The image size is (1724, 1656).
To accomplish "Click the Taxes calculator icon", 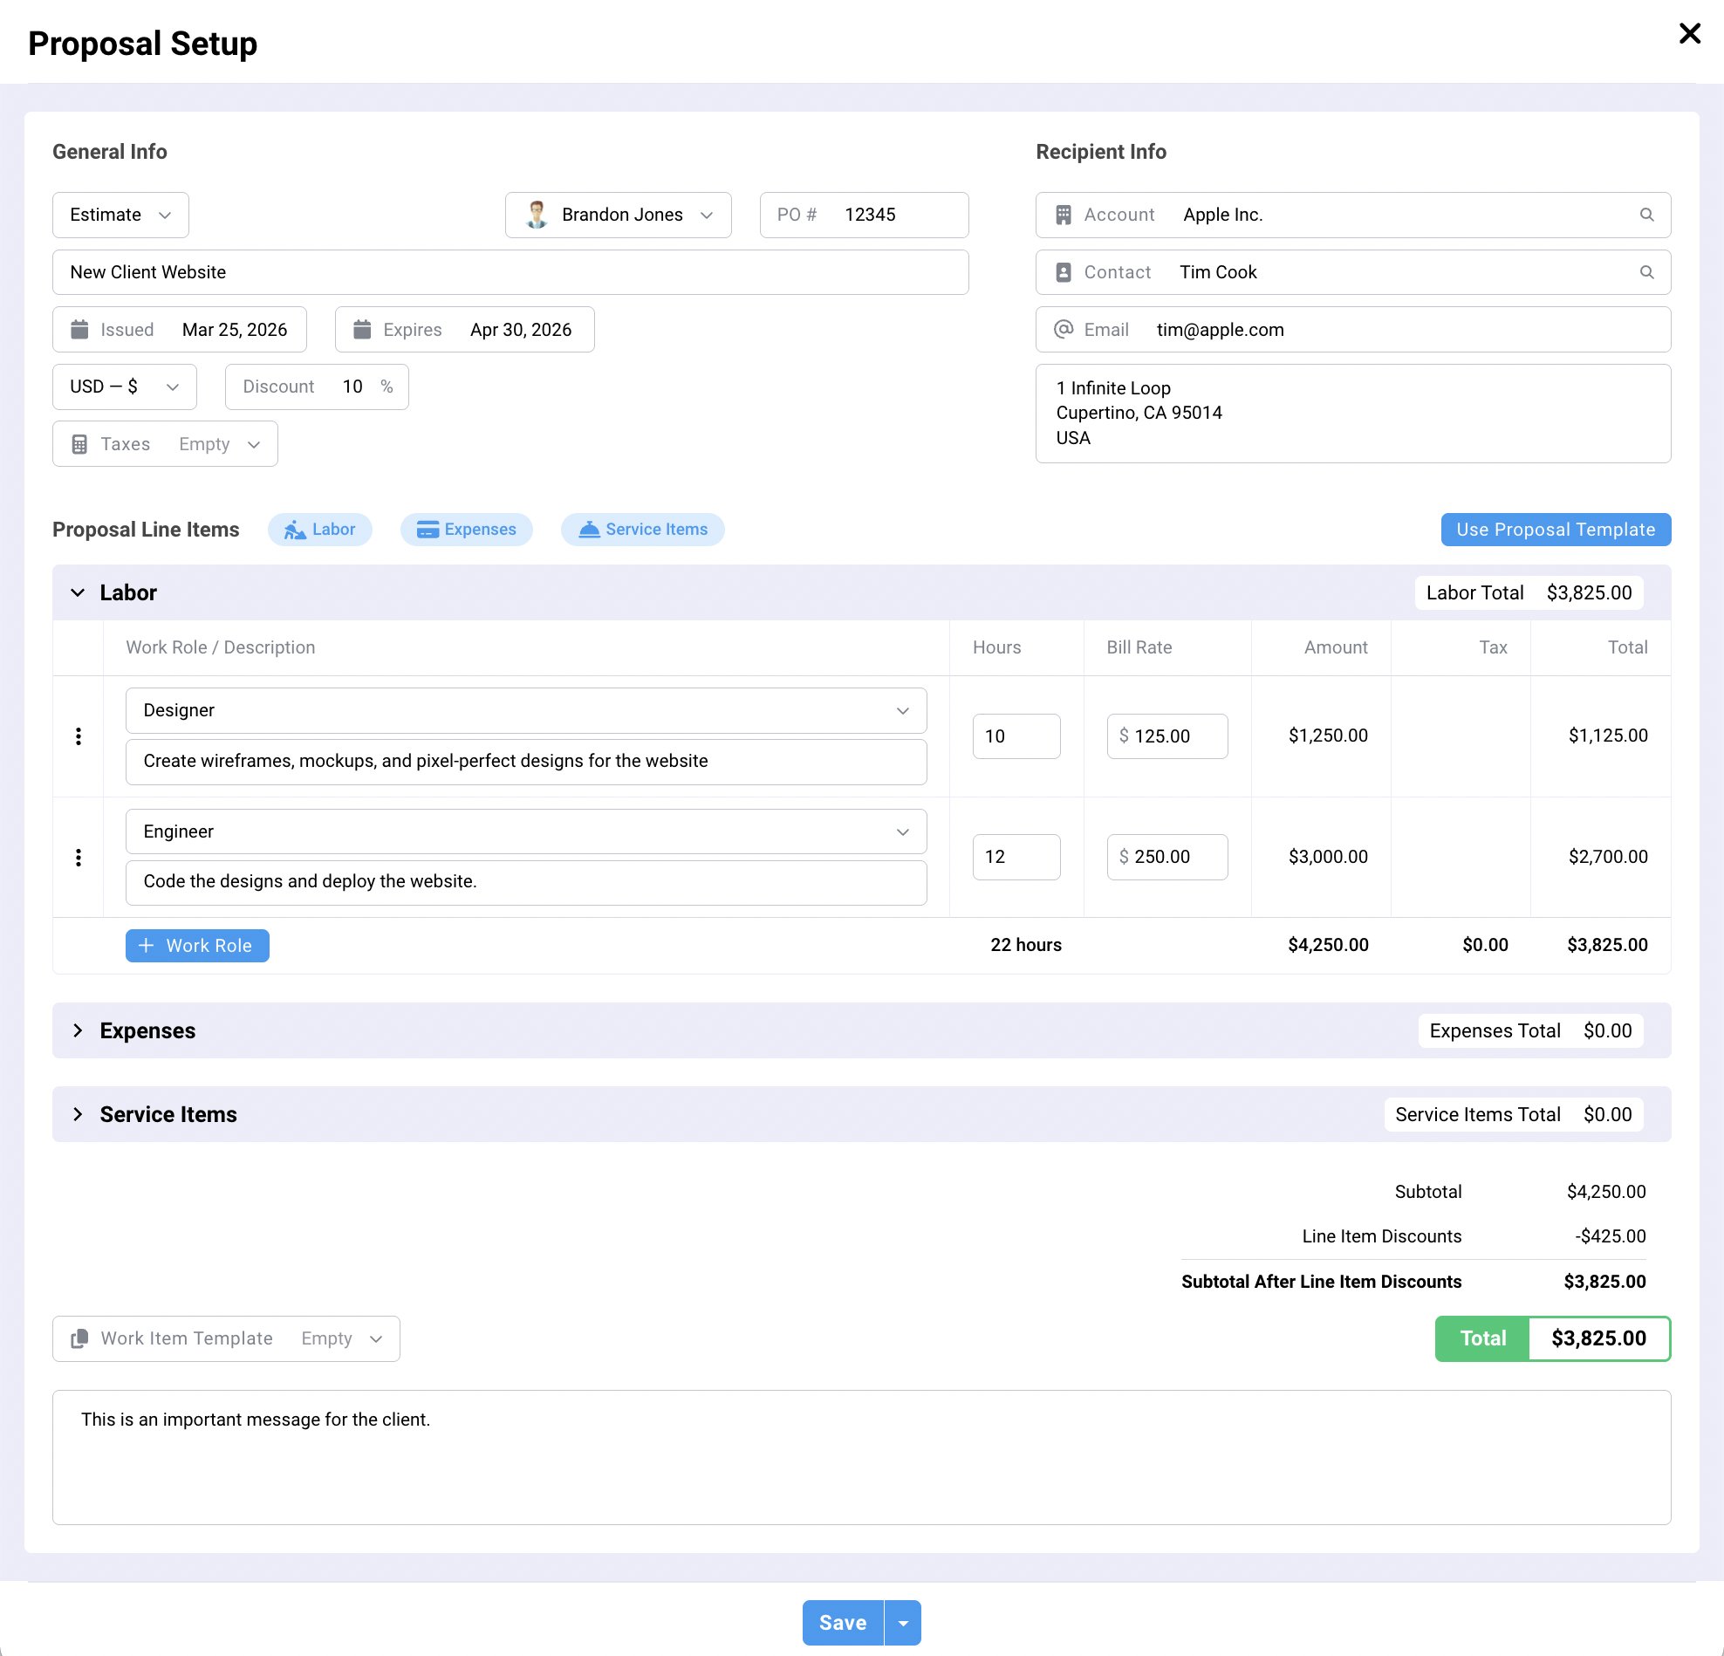I will pos(79,444).
